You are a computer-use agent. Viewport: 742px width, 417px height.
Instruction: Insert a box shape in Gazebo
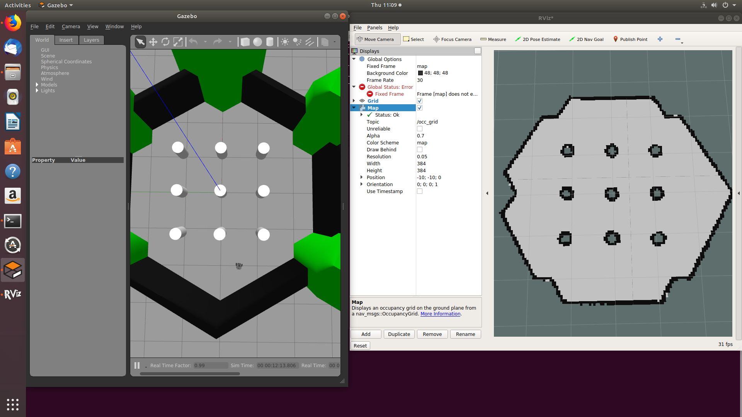(245, 42)
